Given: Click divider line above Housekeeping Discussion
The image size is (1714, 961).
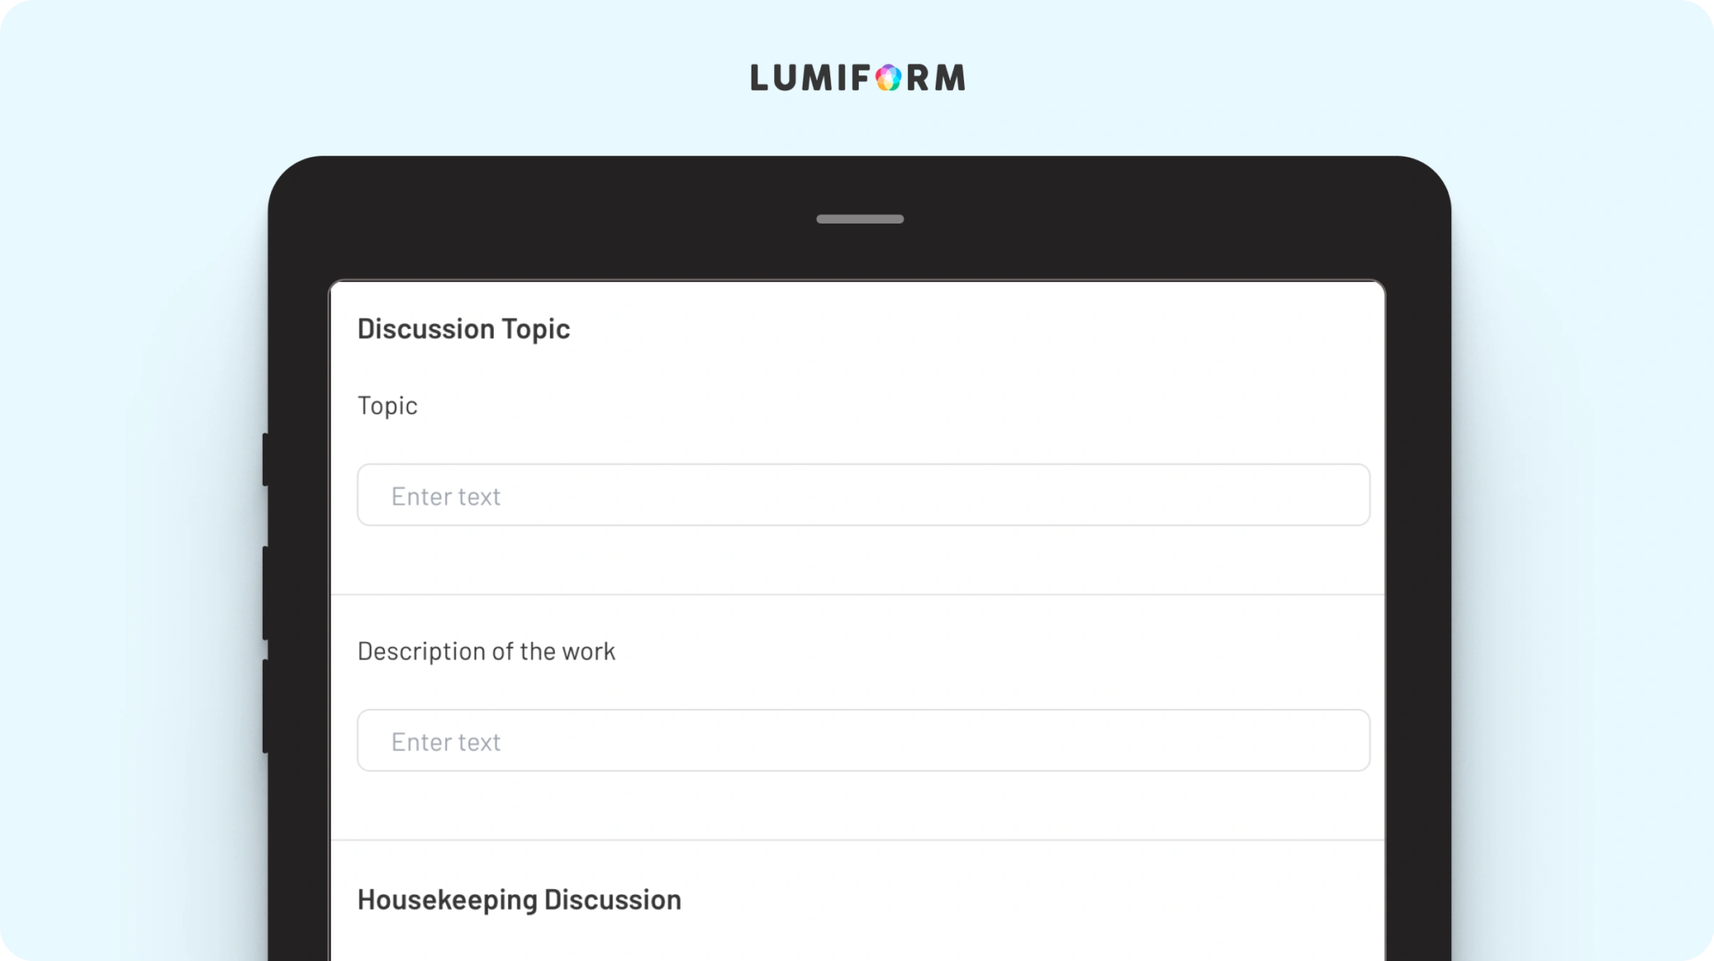Looking at the screenshot, I should pyautogui.click(x=858, y=840).
